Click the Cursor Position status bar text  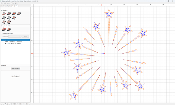15,104
